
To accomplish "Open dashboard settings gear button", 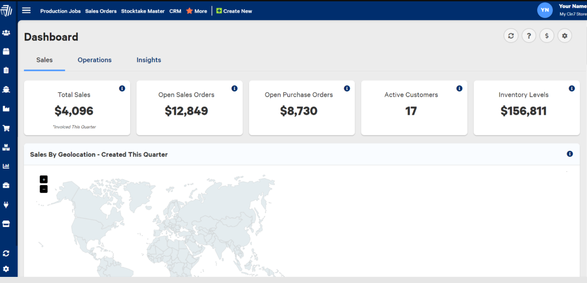I will pyautogui.click(x=564, y=36).
